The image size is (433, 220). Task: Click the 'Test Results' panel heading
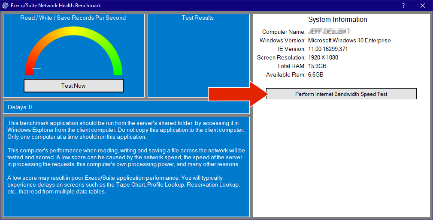(198, 18)
